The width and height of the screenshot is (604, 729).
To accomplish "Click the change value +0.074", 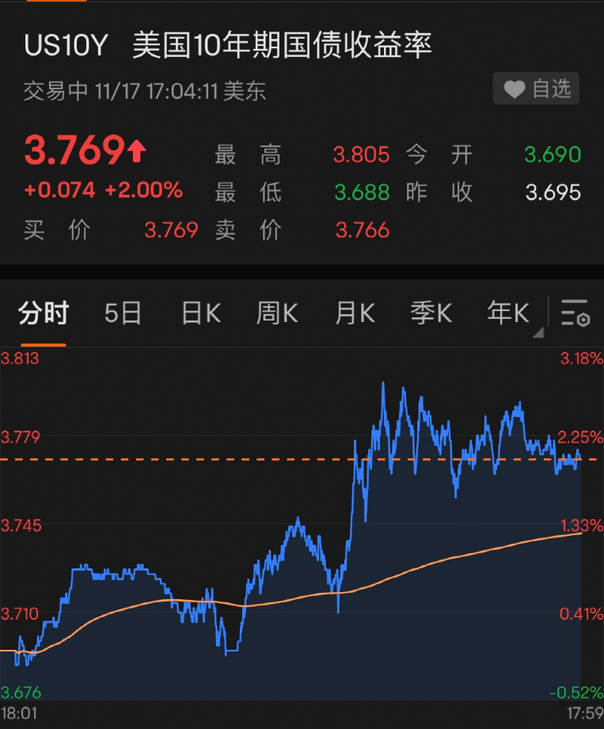I will coord(59,190).
